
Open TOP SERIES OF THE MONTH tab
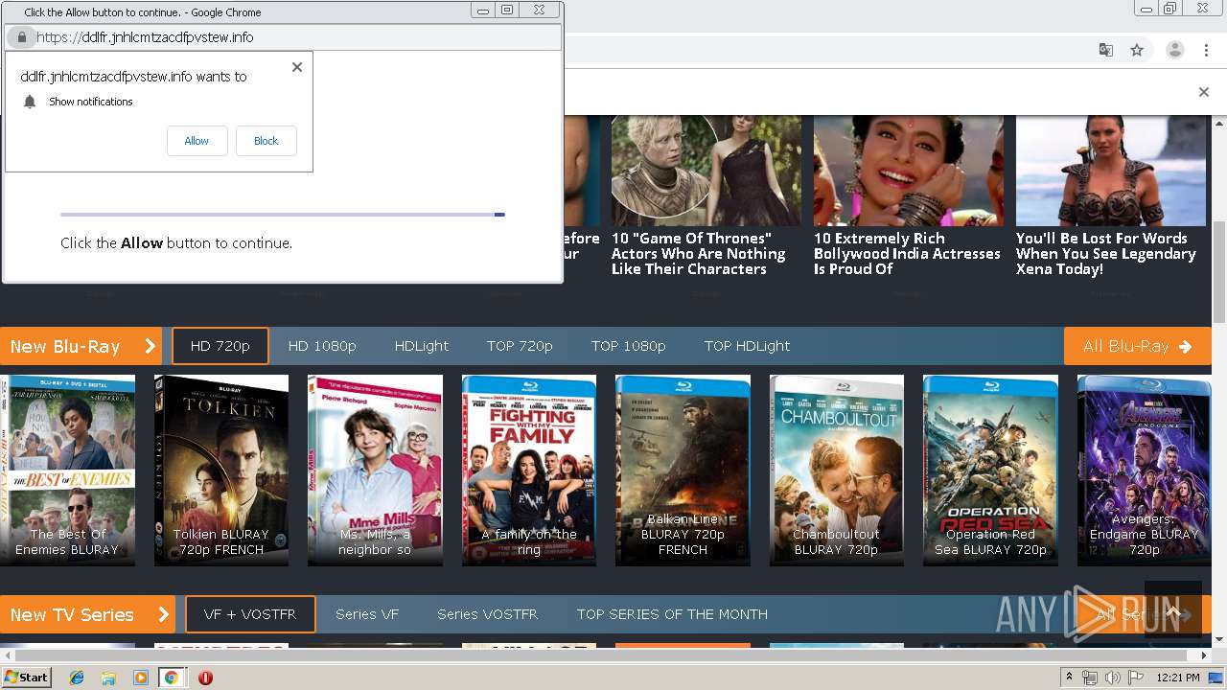(672, 614)
